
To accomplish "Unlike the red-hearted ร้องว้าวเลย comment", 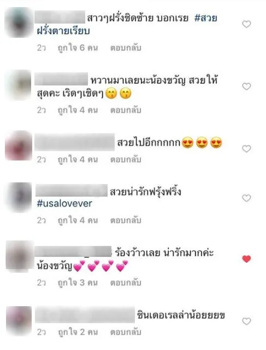I will tap(246, 259).
